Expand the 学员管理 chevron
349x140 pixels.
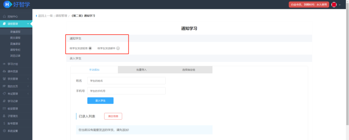pos(28,79)
